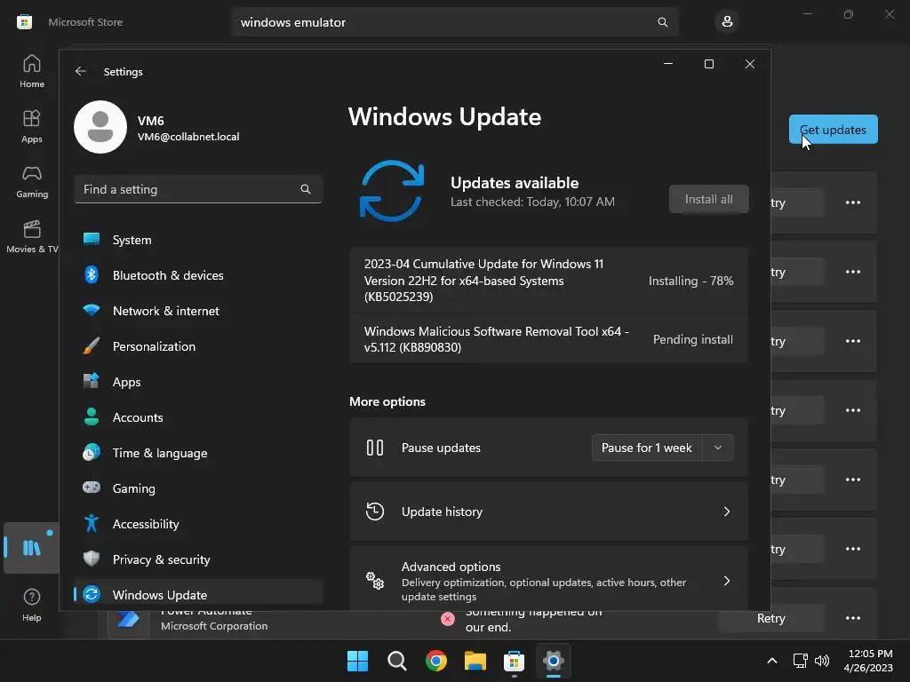Switch to Settings app on the taskbar
Viewport: 910px width, 682px height.
click(x=554, y=661)
